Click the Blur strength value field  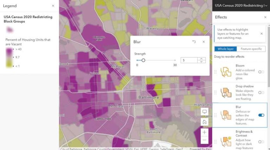click(189, 60)
